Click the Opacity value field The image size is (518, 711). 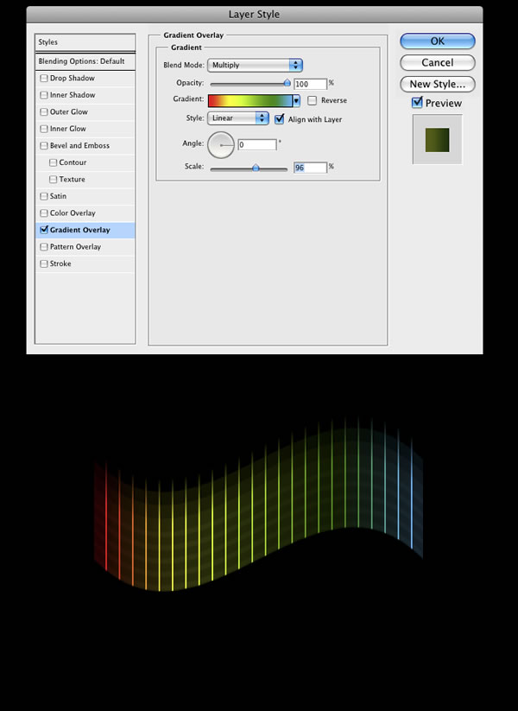point(311,84)
